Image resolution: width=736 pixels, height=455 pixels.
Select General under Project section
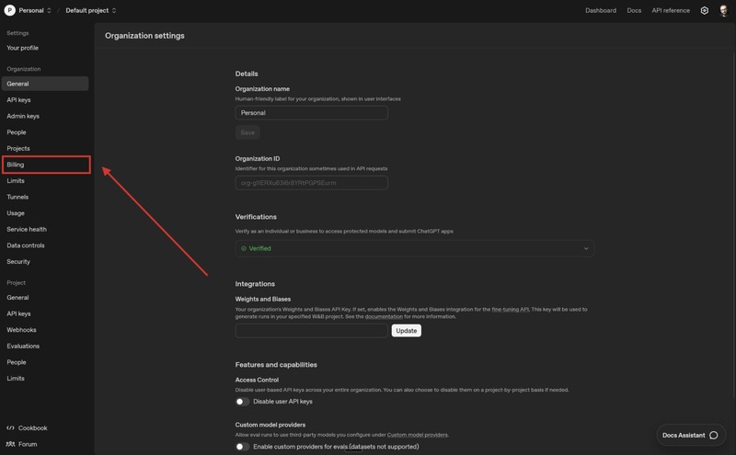(x=17, y=298)
